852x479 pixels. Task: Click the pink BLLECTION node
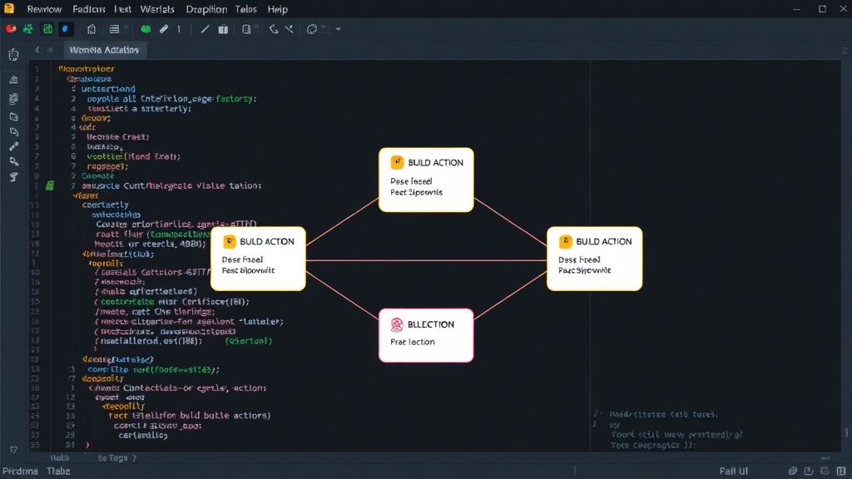tap(426, 335)
